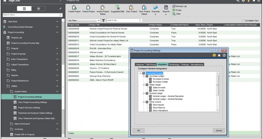This screenshot has width=263, height=139.
Task: Sort by Project Status column header
Action: click(x=160, y=25)
